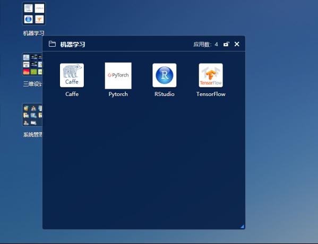Close the 机器学习 folder popup
This screenshot has width=318, height=244.
[237, 44]
